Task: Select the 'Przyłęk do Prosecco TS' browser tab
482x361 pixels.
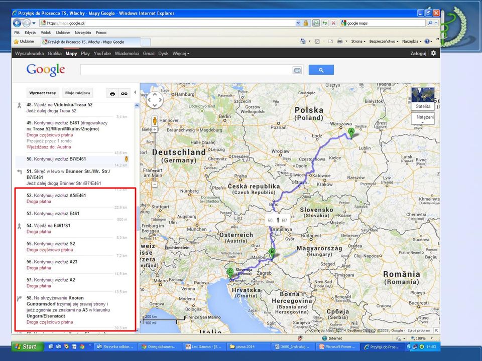Action: (91, 42)
